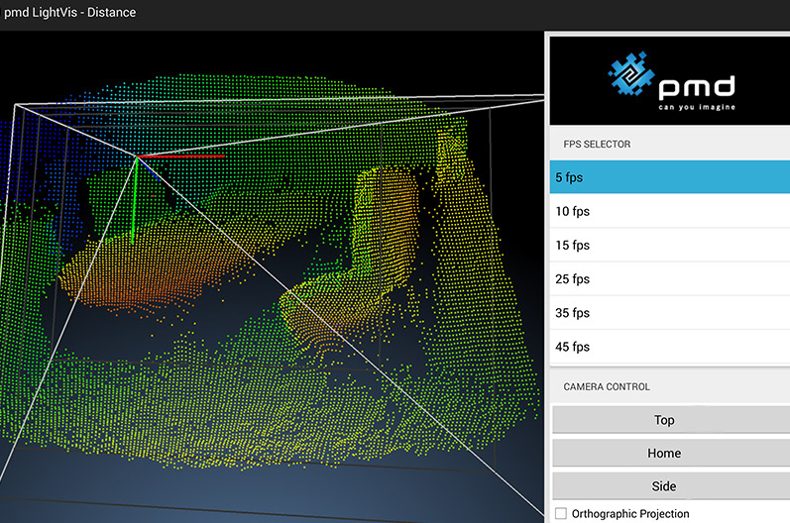The image size is (790, 523).
Task: Click the red X axis line in the viewport
Action: pyautogui.click(x=180, y=157)
